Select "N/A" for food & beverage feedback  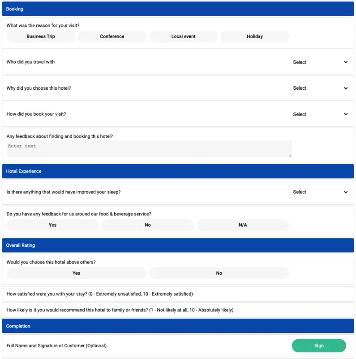[243, 225]
